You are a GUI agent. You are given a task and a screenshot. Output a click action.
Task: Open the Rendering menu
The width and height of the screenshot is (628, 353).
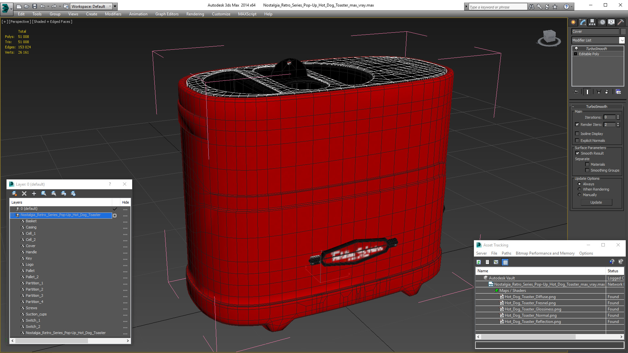pyautogui.click(x=195, y=14)
